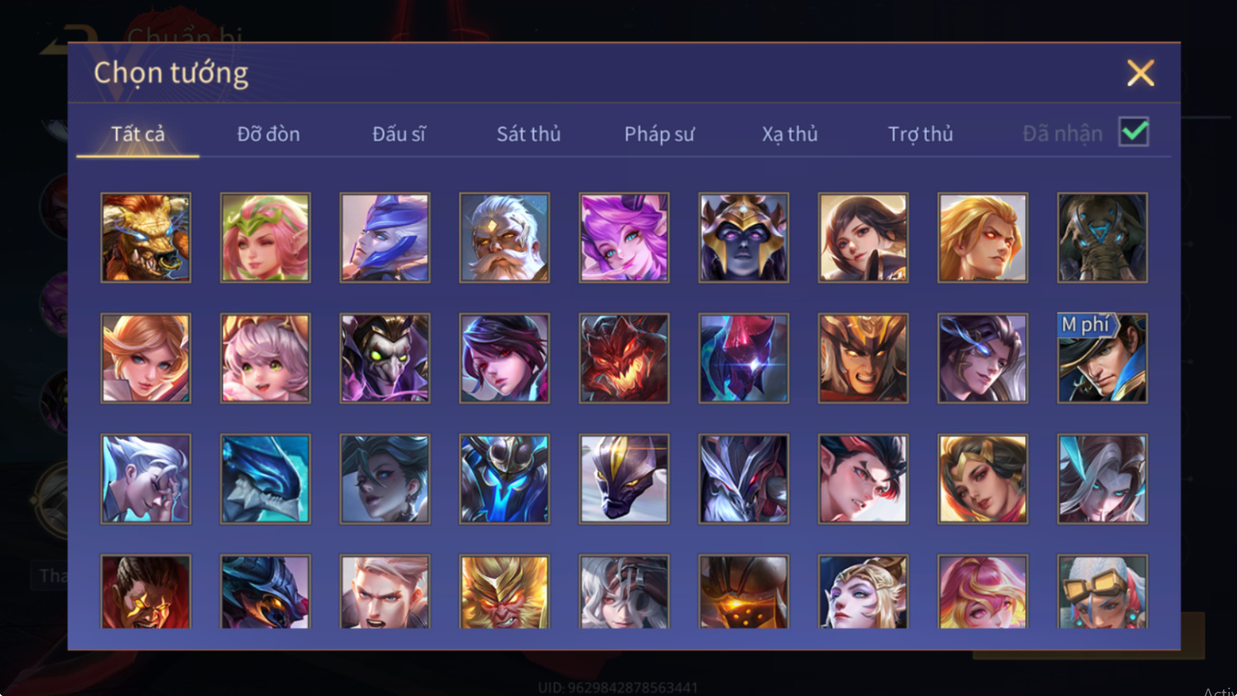Pick the white-bearded old man hero
The width and height of the screenshot is (1237, 696).
(x=504, y=238)
